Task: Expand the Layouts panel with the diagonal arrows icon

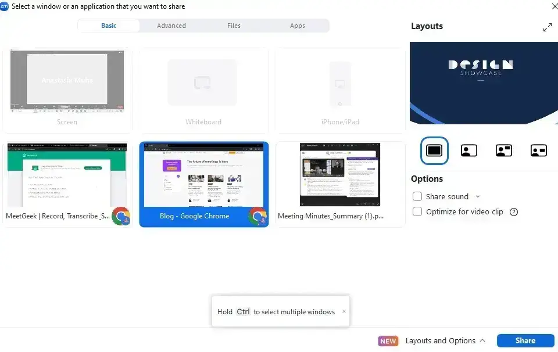Action: click(x=547, y=27)
